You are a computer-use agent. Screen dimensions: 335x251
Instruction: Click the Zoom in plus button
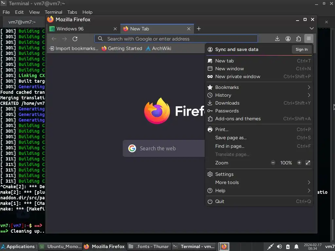[x=299, y=163]
